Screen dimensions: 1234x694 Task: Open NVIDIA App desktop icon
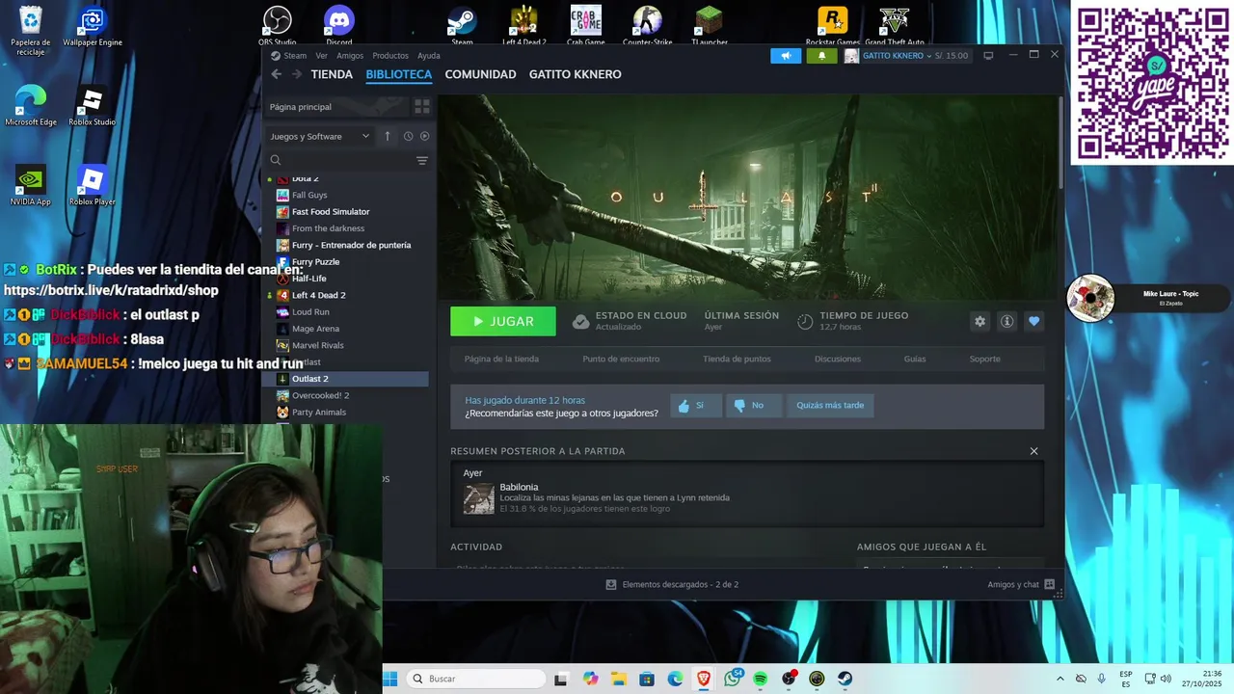coord(30,185)
